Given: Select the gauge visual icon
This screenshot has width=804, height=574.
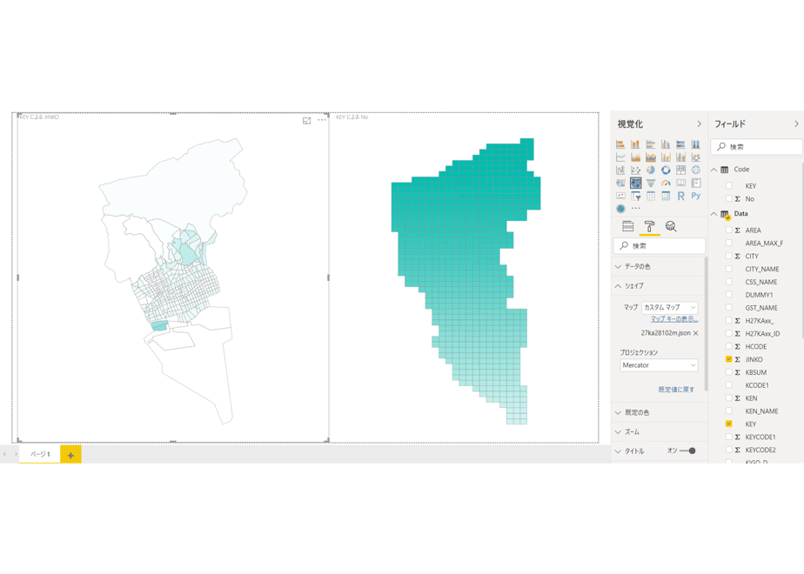Looking at the screenshot, I should pyautogui.click(x=666, y=183).
